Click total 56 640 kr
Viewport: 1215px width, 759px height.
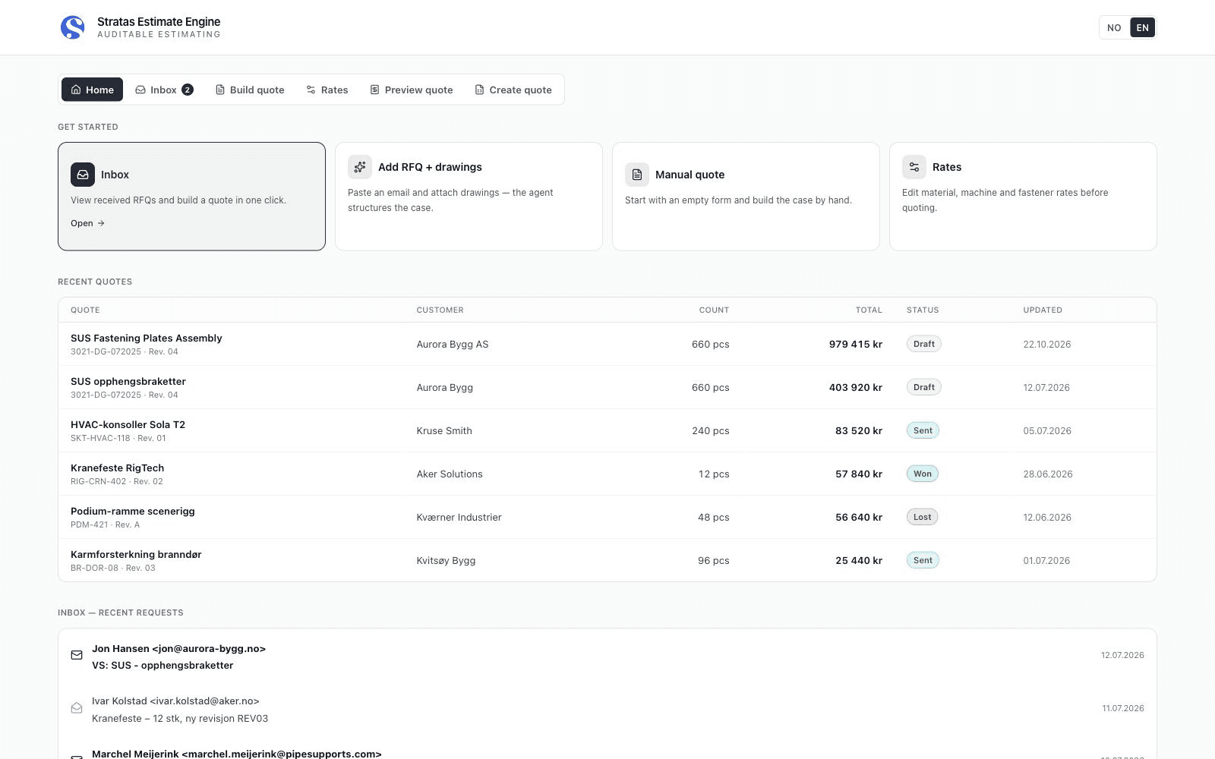[859, 518]
